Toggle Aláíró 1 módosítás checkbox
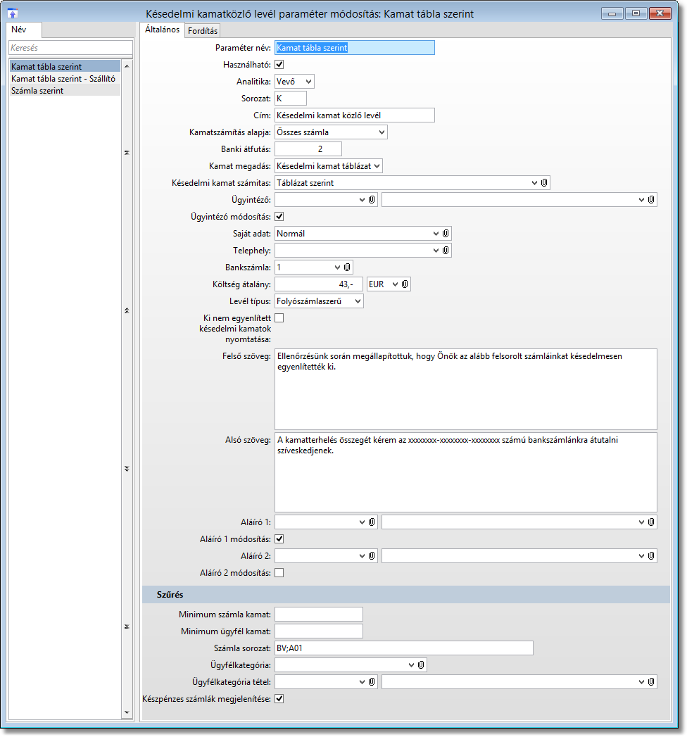 click(279, 539)
